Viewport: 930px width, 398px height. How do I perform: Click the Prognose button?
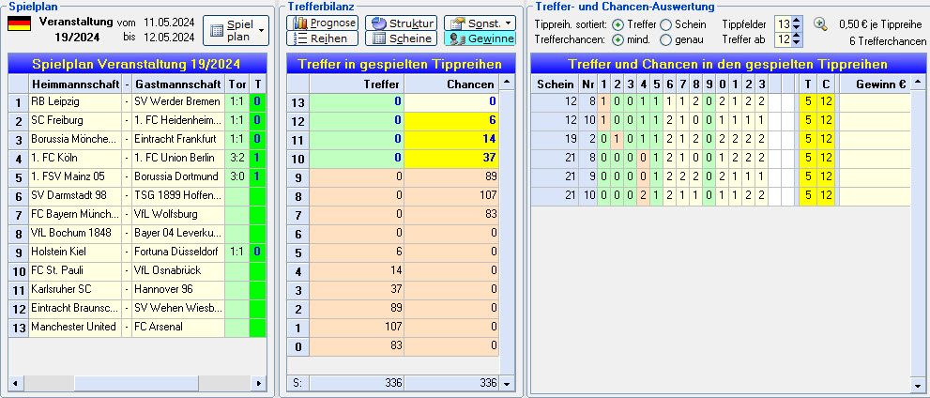tap(322, 23)
